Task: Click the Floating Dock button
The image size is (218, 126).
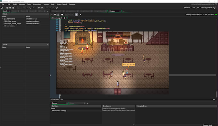Action: coord(207,125)
